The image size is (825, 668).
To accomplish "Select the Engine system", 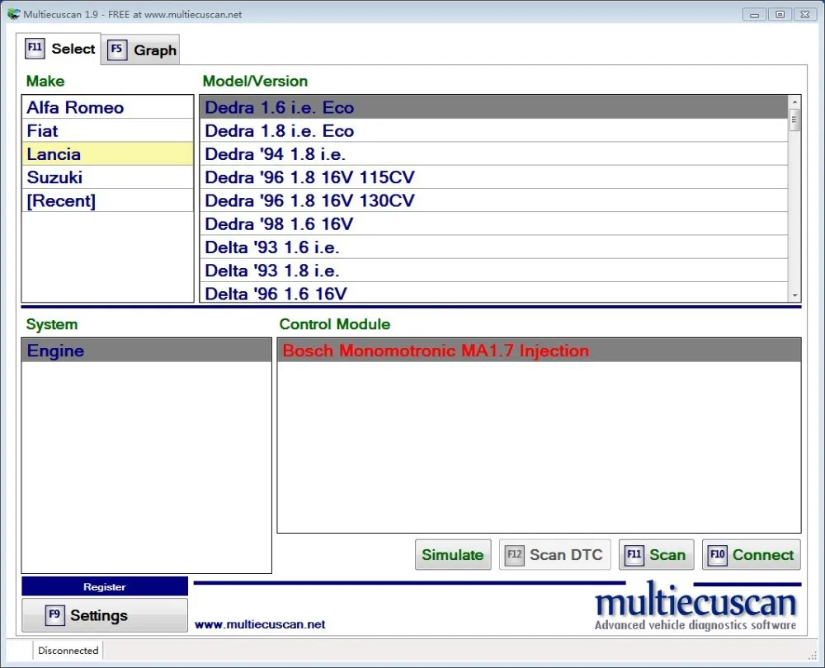I will tap(146, 350).
